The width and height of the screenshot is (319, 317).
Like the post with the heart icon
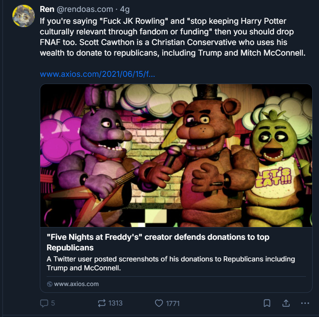tap(159, 303)
